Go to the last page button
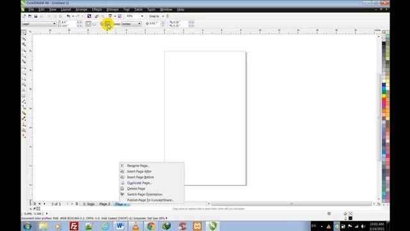Viewport: 410px width, 231px height. click(x=72, y=204)
